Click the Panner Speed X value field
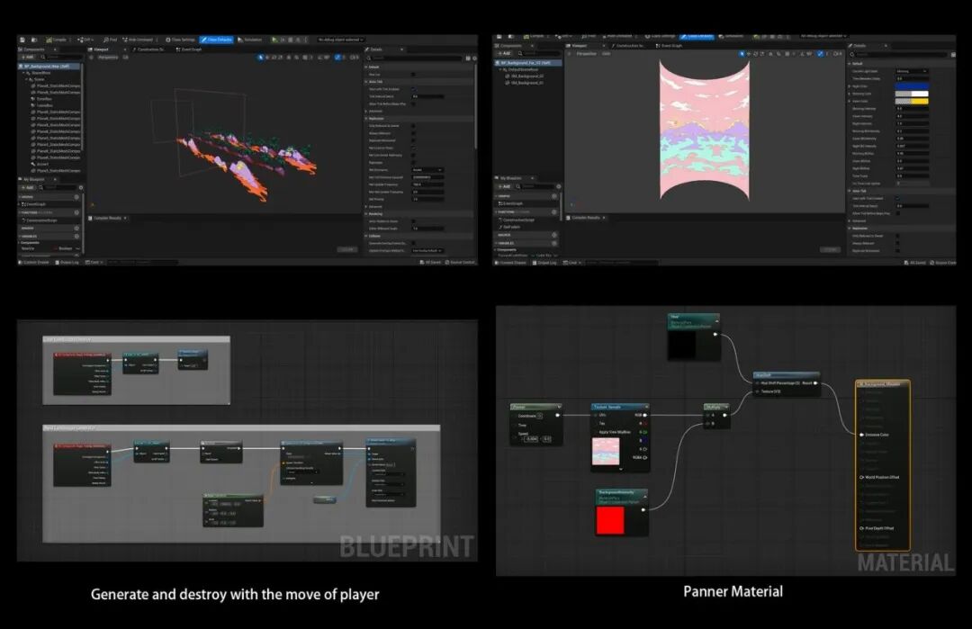This screenshot has width=972, height=629. [532, 439]
